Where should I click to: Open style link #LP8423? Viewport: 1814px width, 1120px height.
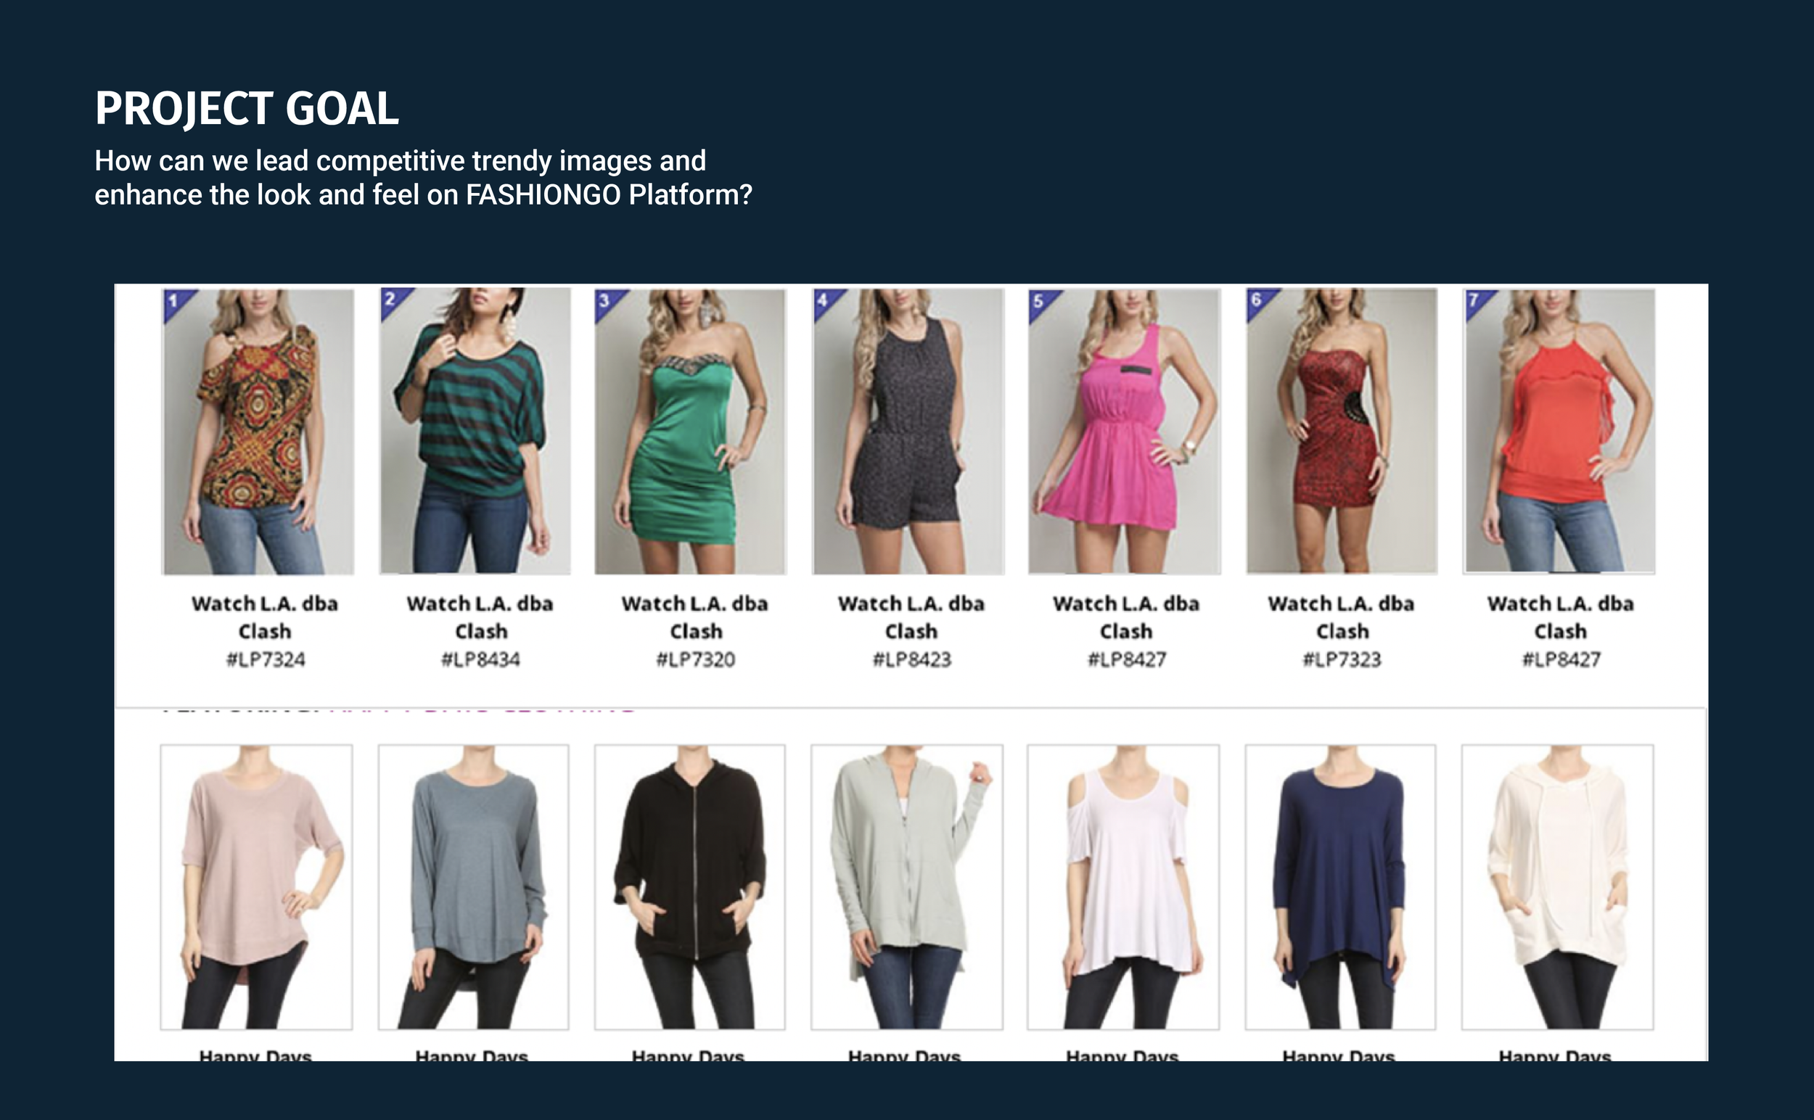[x=911, y=659]
